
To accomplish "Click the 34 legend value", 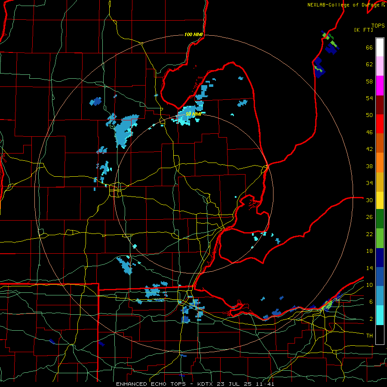I will (x=369, y=183).
